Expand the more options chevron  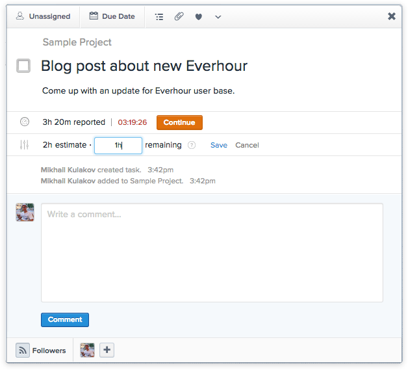(218, 17)
